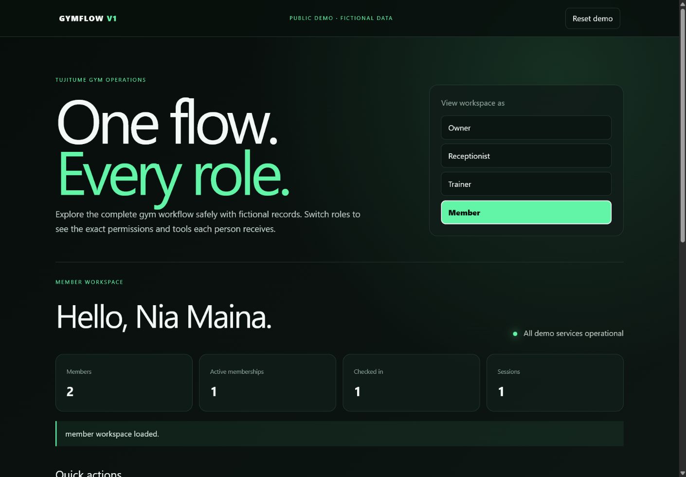Switch workspace view to Owner

point(526,128)
